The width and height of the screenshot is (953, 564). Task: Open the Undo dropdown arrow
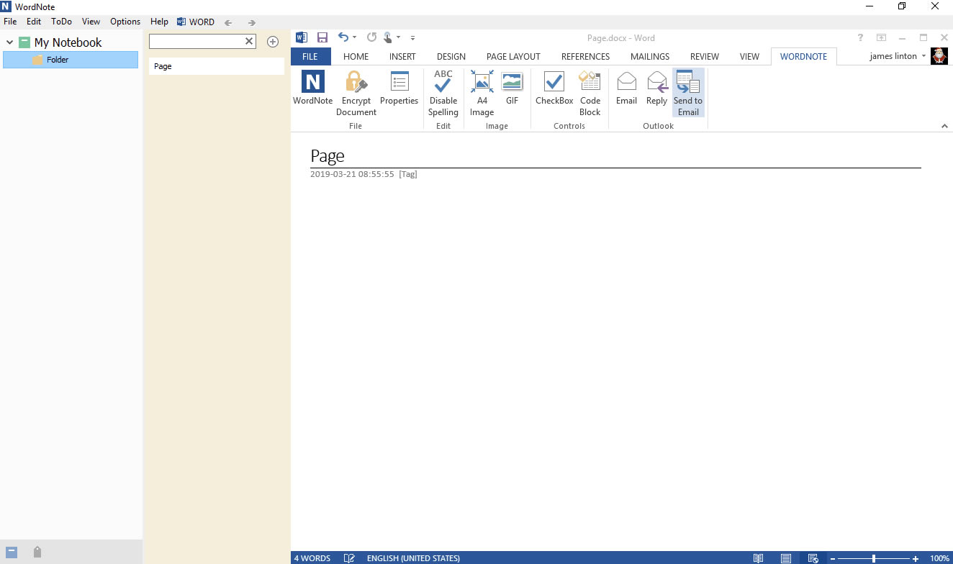[353, 37]
